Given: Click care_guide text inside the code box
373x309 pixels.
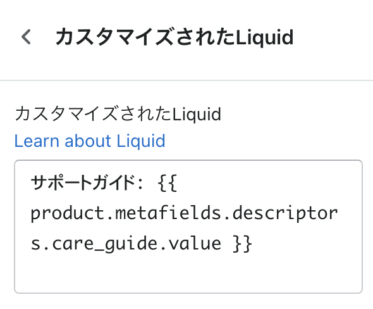Looking at the screenshot, I should [x=104, y=244].
